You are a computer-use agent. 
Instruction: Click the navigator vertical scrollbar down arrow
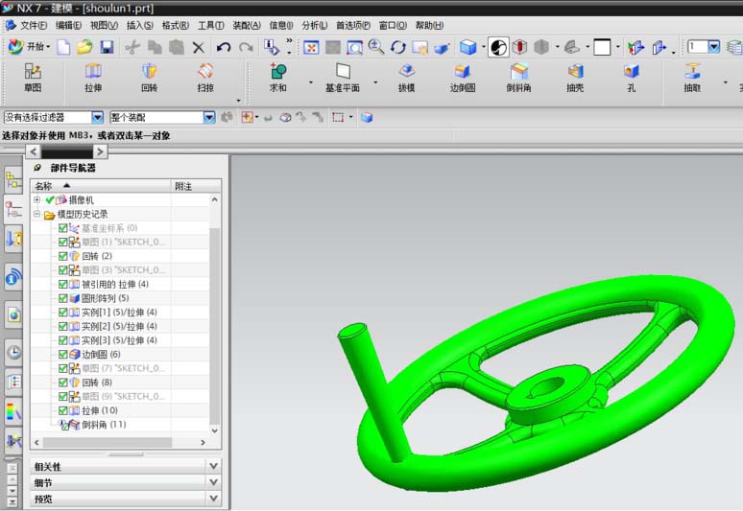(215, 431)
